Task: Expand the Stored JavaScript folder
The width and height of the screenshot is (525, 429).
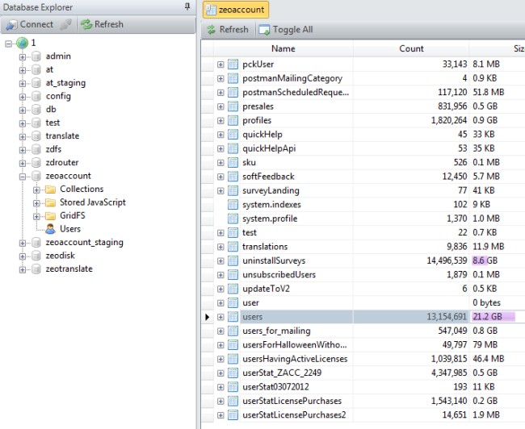Action: (36, 203)
